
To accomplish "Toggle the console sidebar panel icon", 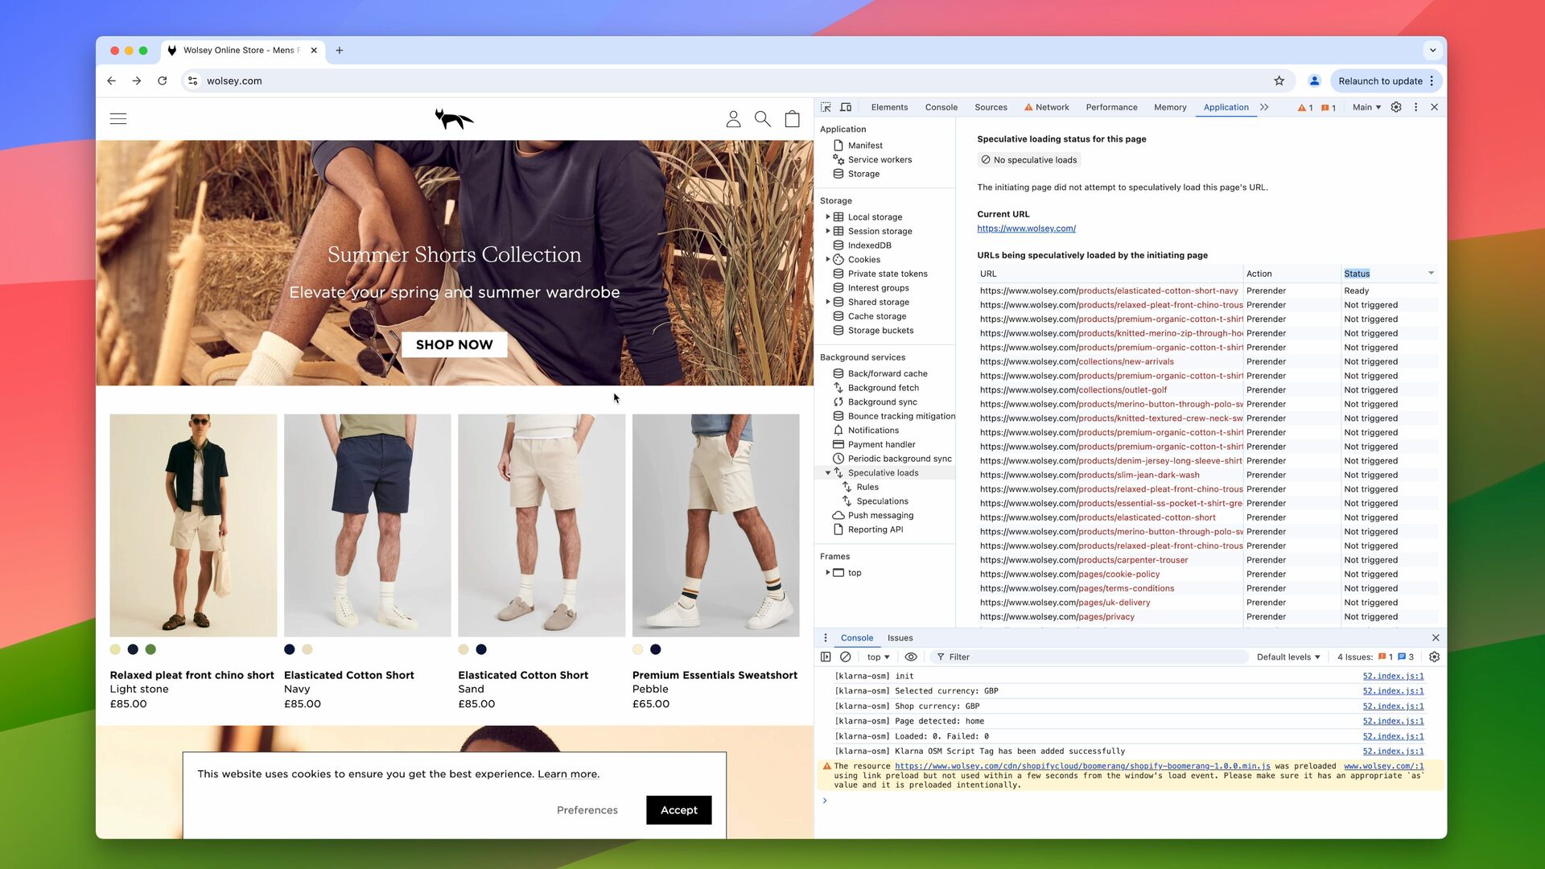I will (x=826, y=657).
